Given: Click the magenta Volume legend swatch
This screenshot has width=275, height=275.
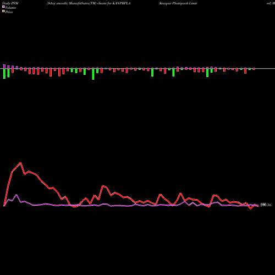Looking at the screenshot, I should point(3,7).
